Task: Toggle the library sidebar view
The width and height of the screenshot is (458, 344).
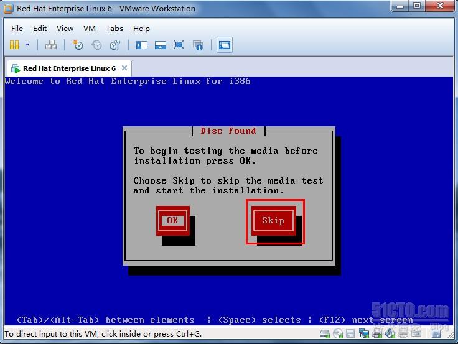Action: 142,45
